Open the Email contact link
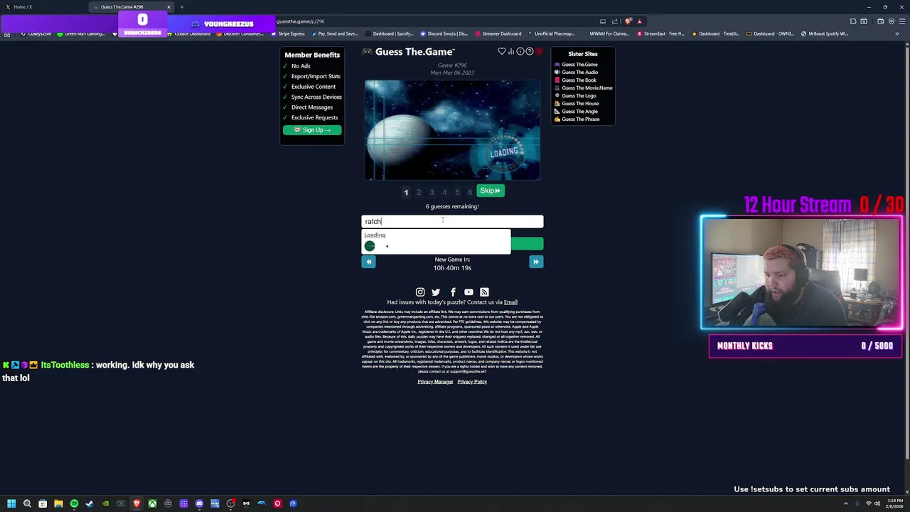 tap(510, 302)
